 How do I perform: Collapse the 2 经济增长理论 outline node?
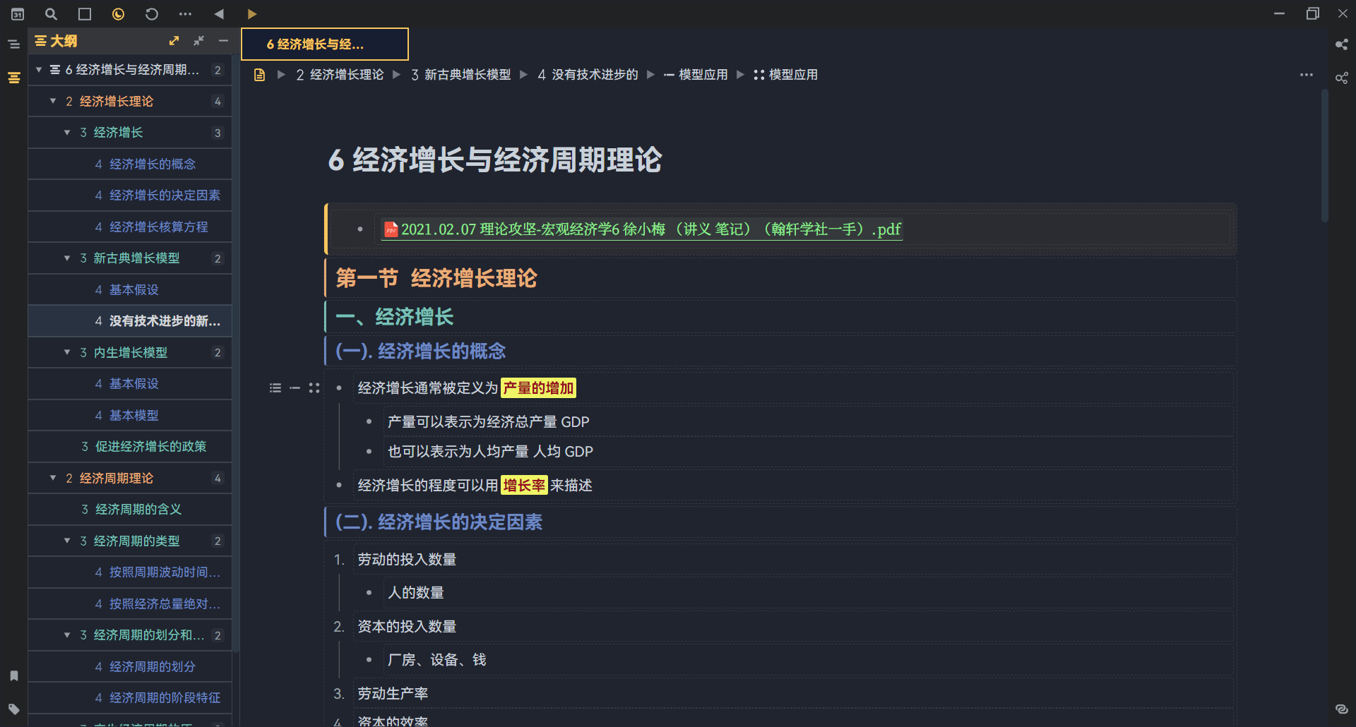point(53,102)
